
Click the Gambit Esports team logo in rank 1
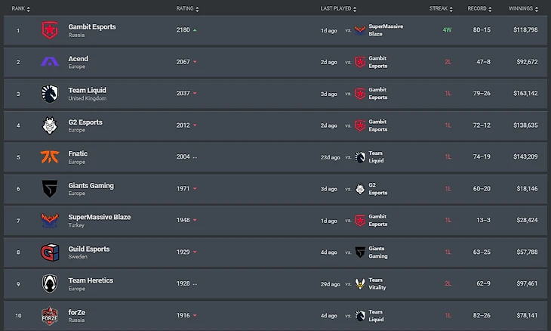(x=50, y=30)
